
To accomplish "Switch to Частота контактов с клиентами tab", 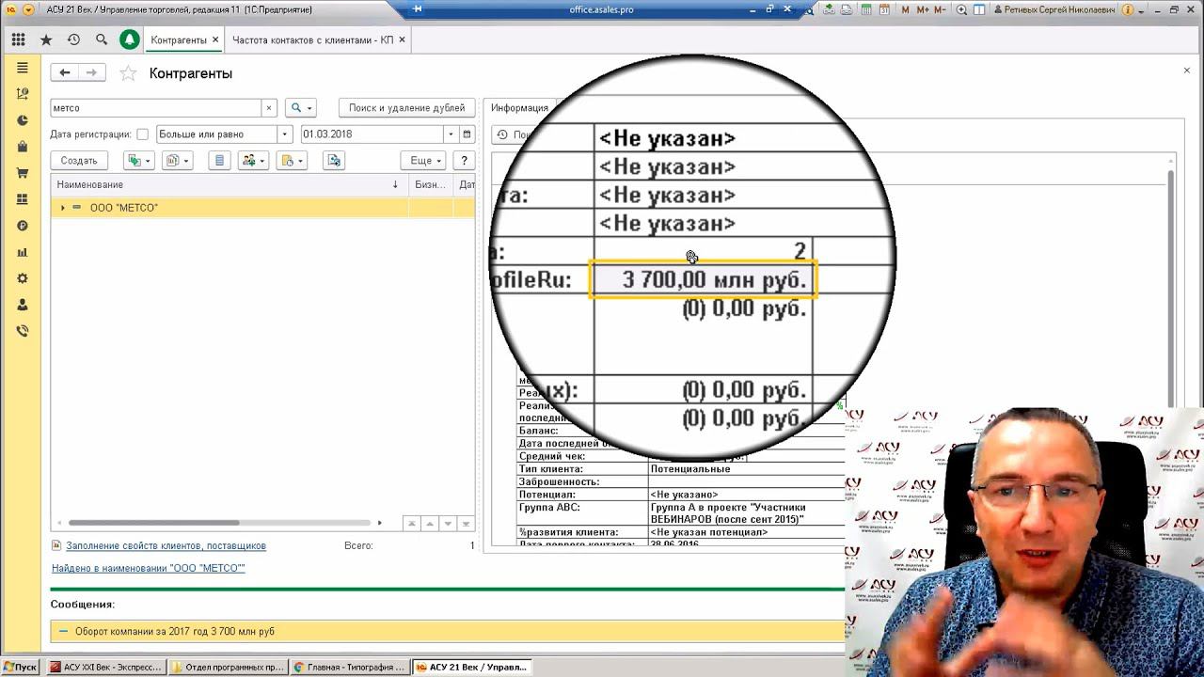I will pos(312,40).
